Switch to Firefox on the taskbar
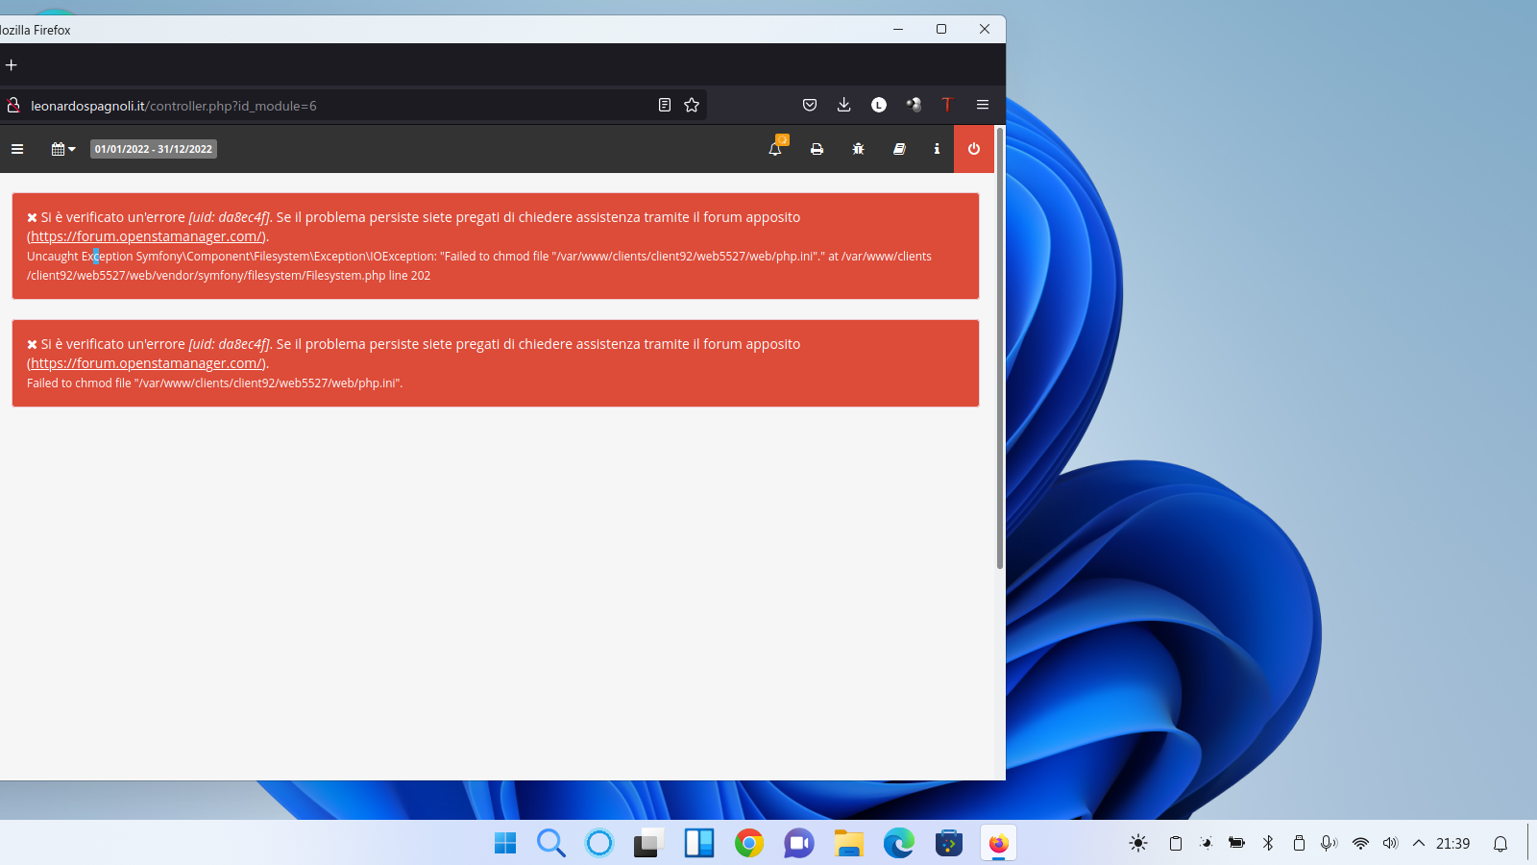This screenshot has width=1537, height=865. click(999, 843)
